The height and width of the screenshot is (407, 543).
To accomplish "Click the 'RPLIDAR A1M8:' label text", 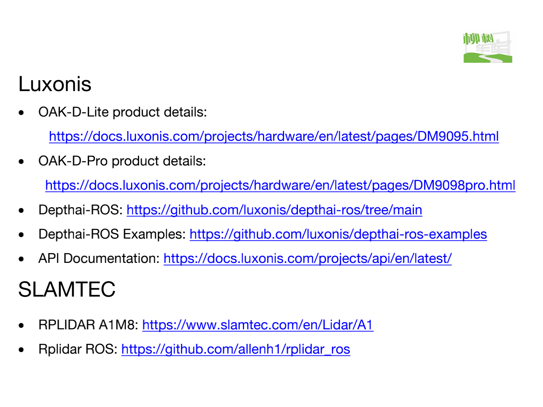I will (89, 325).
